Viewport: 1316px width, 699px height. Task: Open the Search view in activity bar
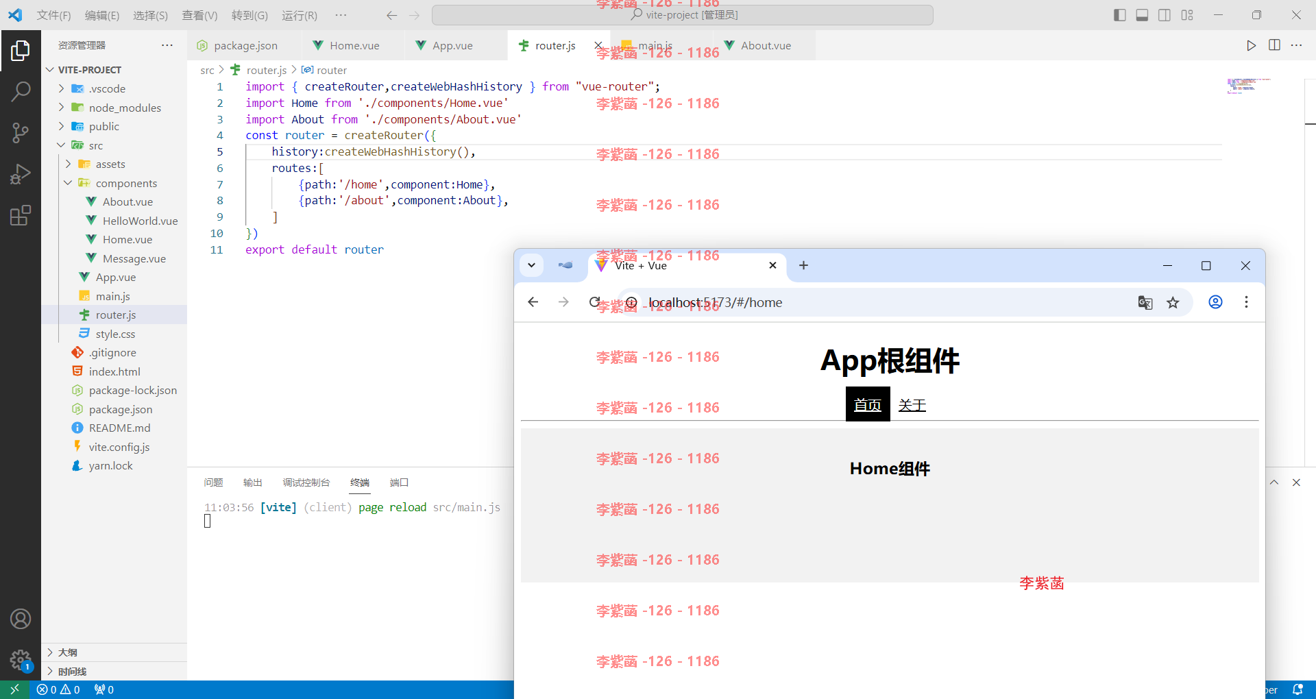21,91
